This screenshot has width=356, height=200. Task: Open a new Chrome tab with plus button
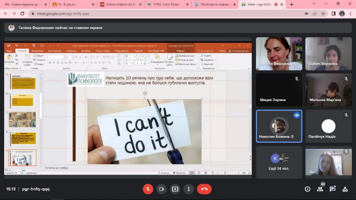click(291, 5)
